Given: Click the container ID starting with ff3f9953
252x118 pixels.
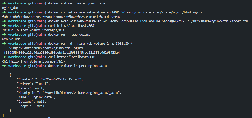Looking at the screenshot, I should (61, 53).
